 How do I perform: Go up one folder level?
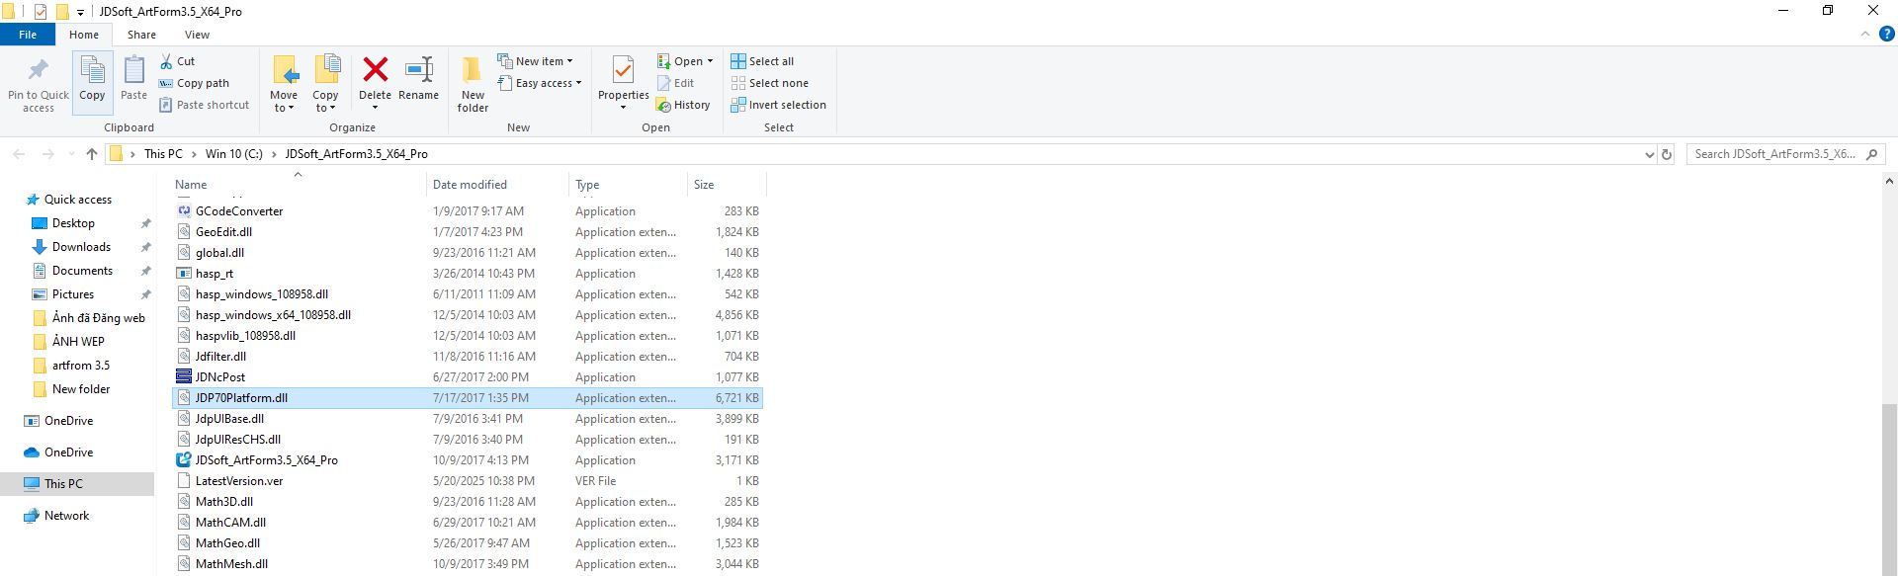[x=92, y=154]
